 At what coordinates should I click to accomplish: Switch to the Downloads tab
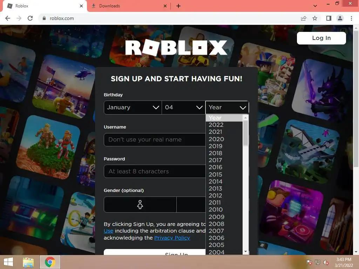(129, 6)
